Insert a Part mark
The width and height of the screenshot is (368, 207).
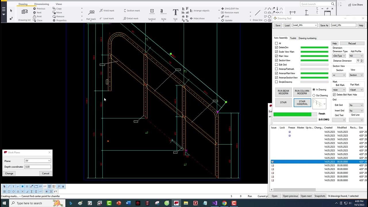pyautogui.click(x=91, y=14)
